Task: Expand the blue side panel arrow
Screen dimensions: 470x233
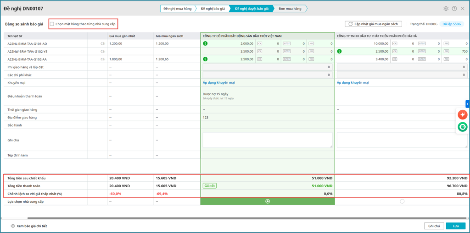Action: pyautogui.click(x=468, y=104)
